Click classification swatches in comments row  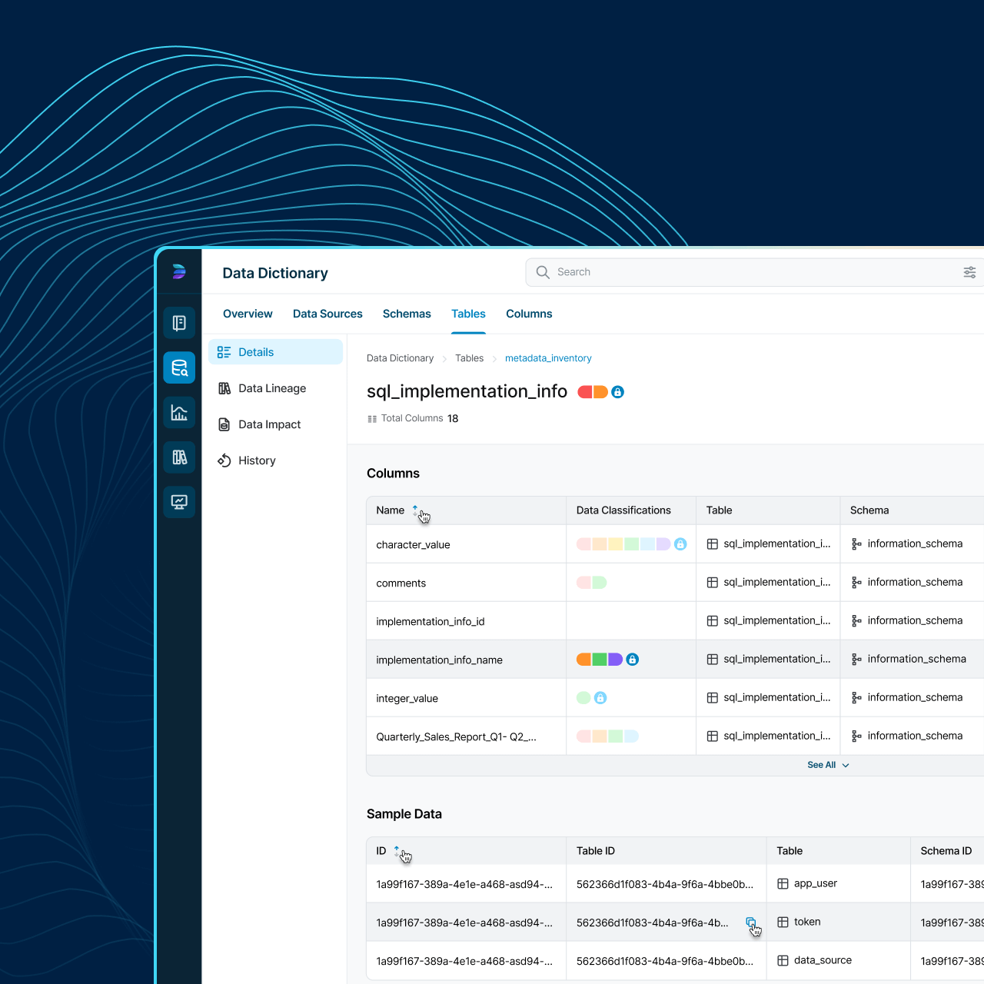pos(592,583)
